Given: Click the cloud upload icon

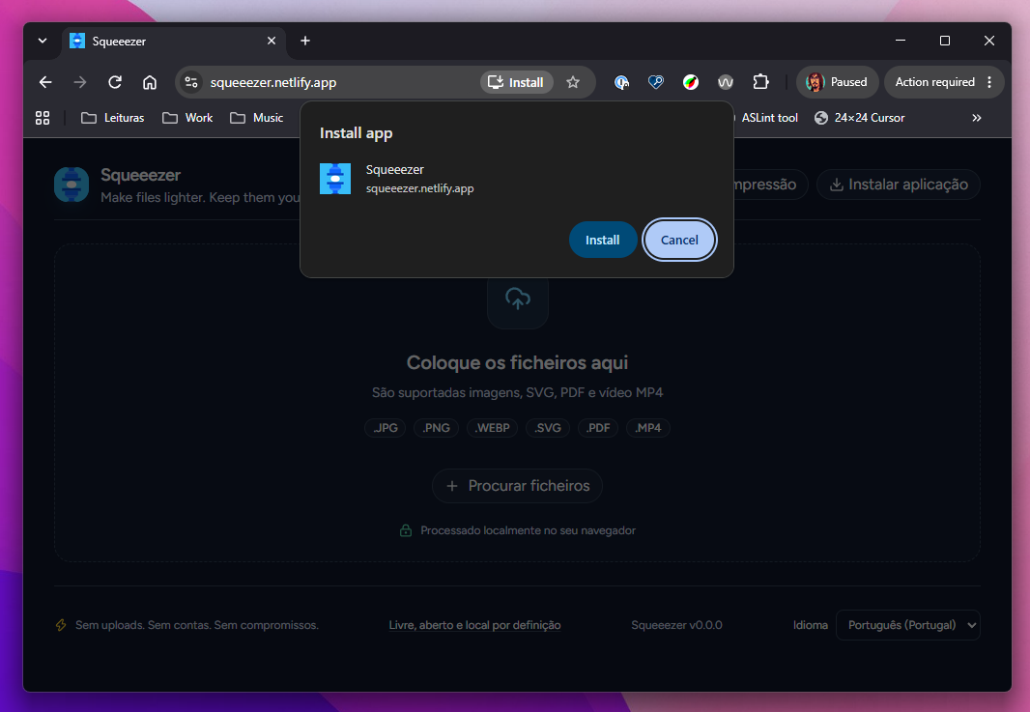Looking at the screenshot, I should click(x=518, y=299).
